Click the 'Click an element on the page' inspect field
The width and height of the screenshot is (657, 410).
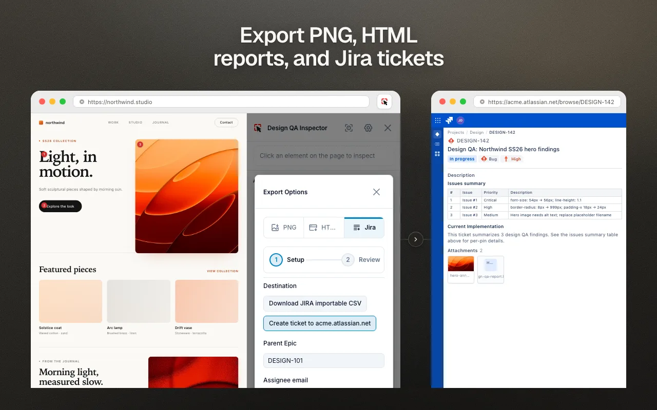click(x=324, y=156)
